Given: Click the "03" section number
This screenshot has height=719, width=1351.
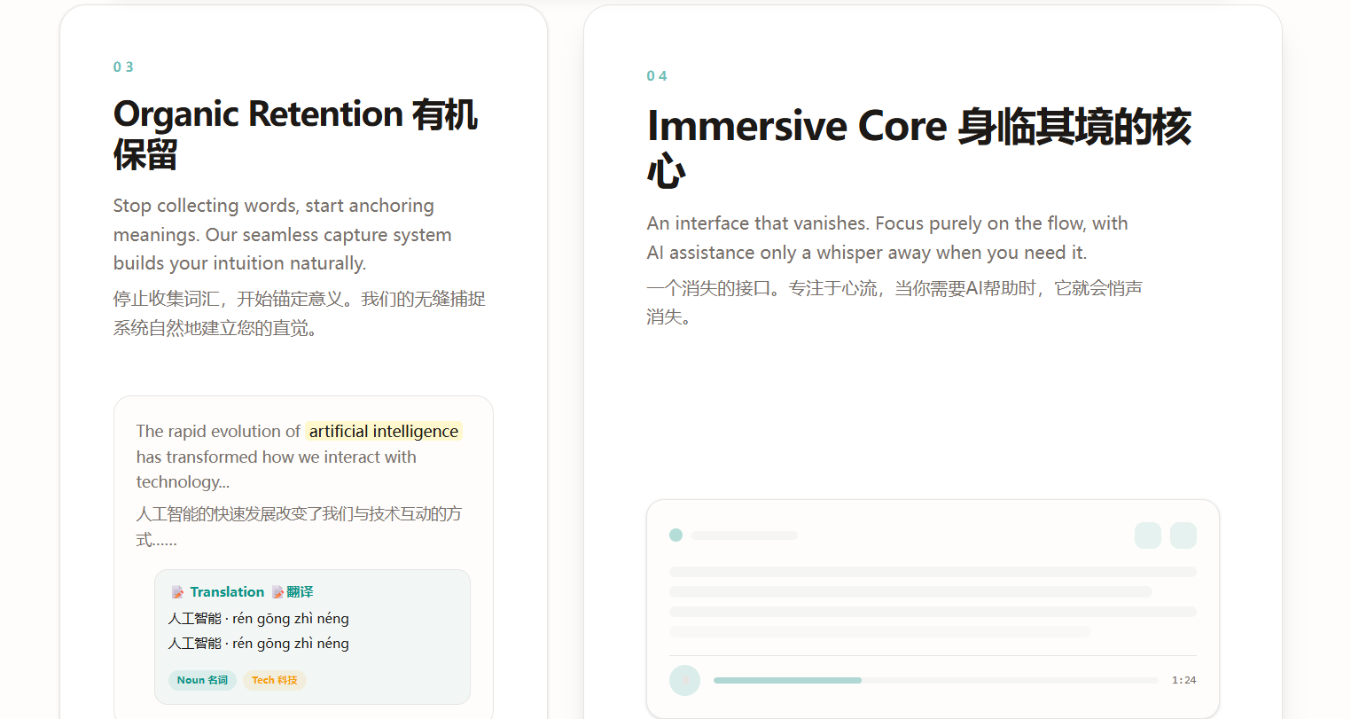Looking at the screenshot, I should [123, 66].
